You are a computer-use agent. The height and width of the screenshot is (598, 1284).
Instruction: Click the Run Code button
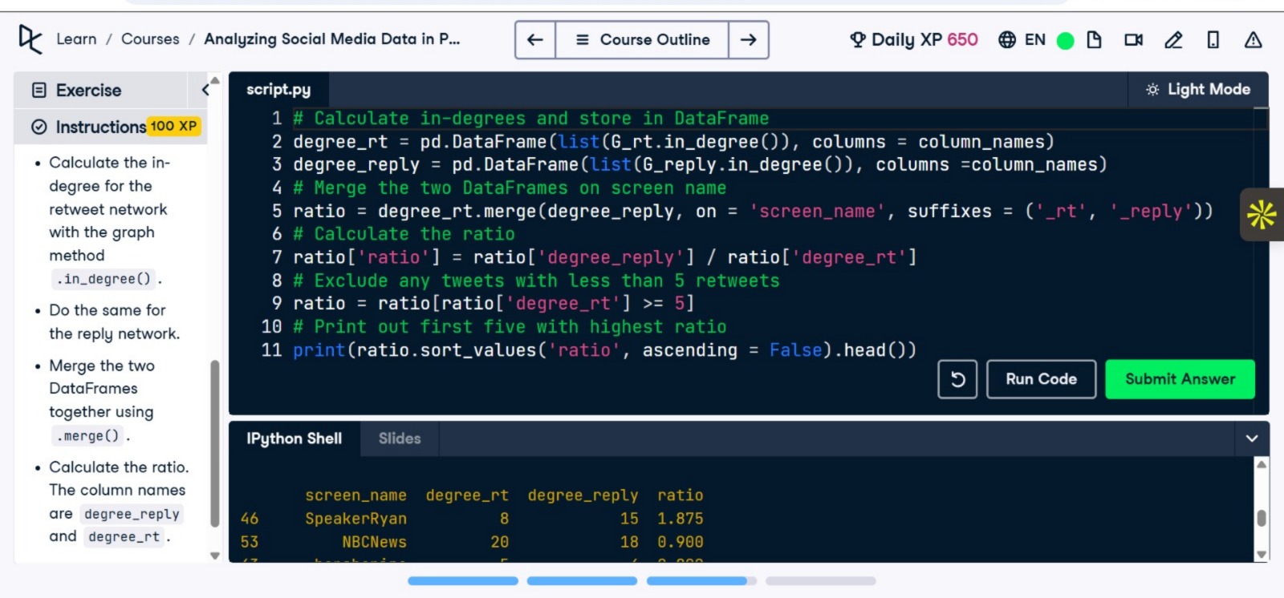(x=1041, y=379)
